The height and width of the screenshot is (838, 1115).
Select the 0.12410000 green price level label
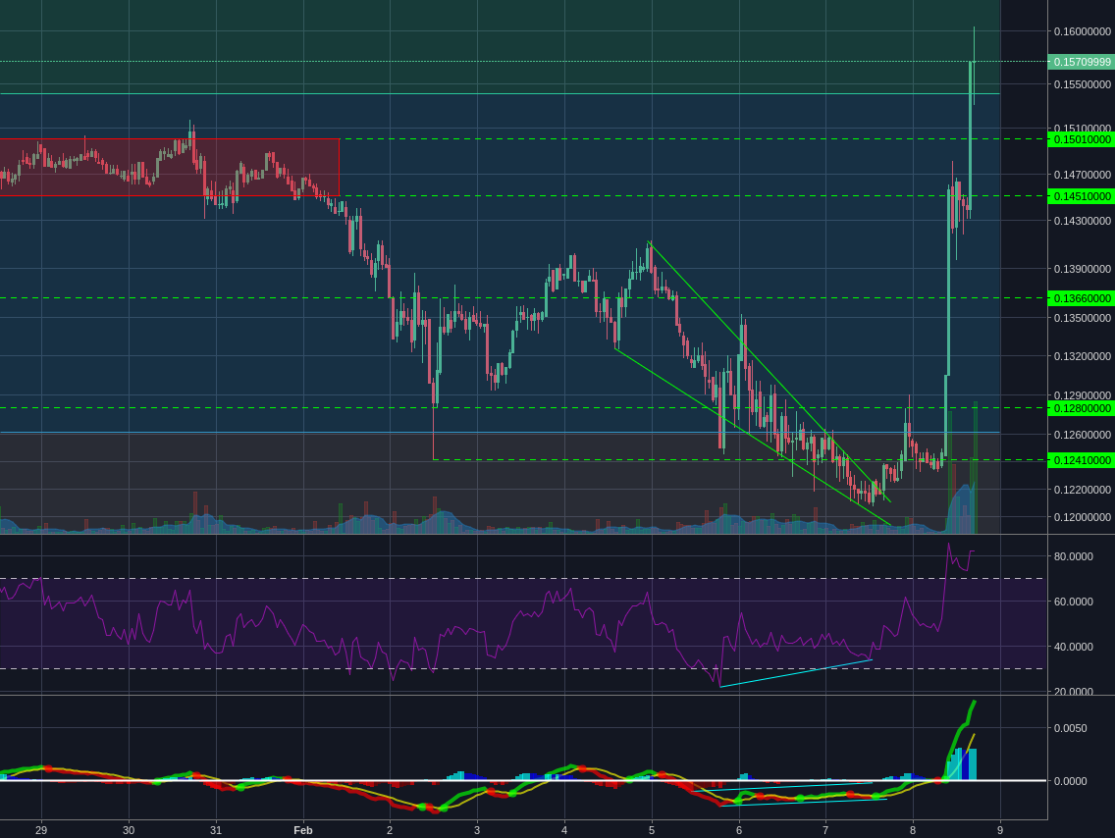tap(1082, 460)
